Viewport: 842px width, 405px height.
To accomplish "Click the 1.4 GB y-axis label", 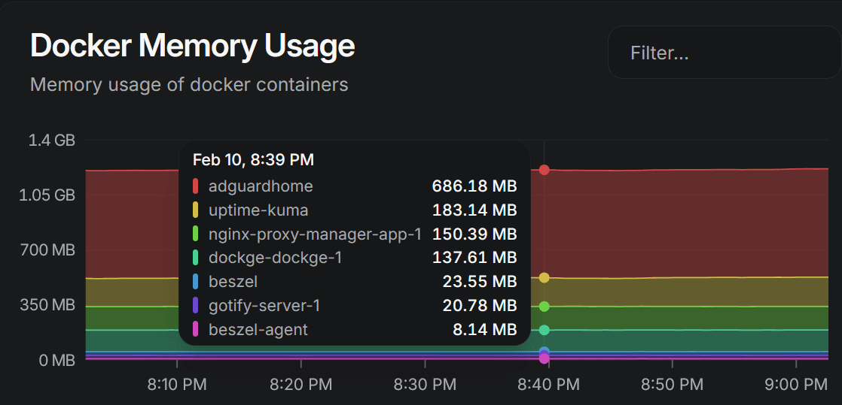I will pyautogui.click(x=52, y=140).
